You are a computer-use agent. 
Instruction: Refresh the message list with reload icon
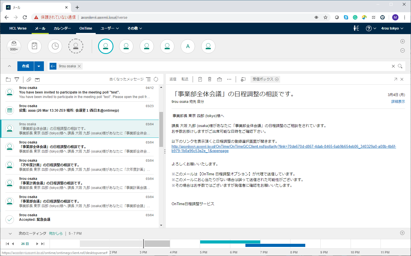(156, 79)
